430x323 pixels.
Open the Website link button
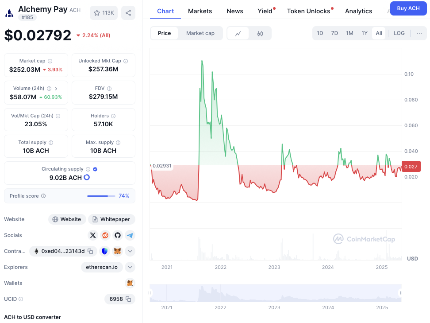point(67,219)
